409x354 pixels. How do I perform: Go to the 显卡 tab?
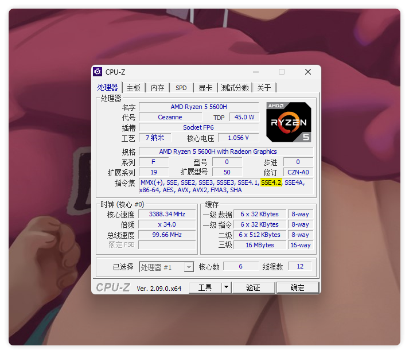click(205, 88)
